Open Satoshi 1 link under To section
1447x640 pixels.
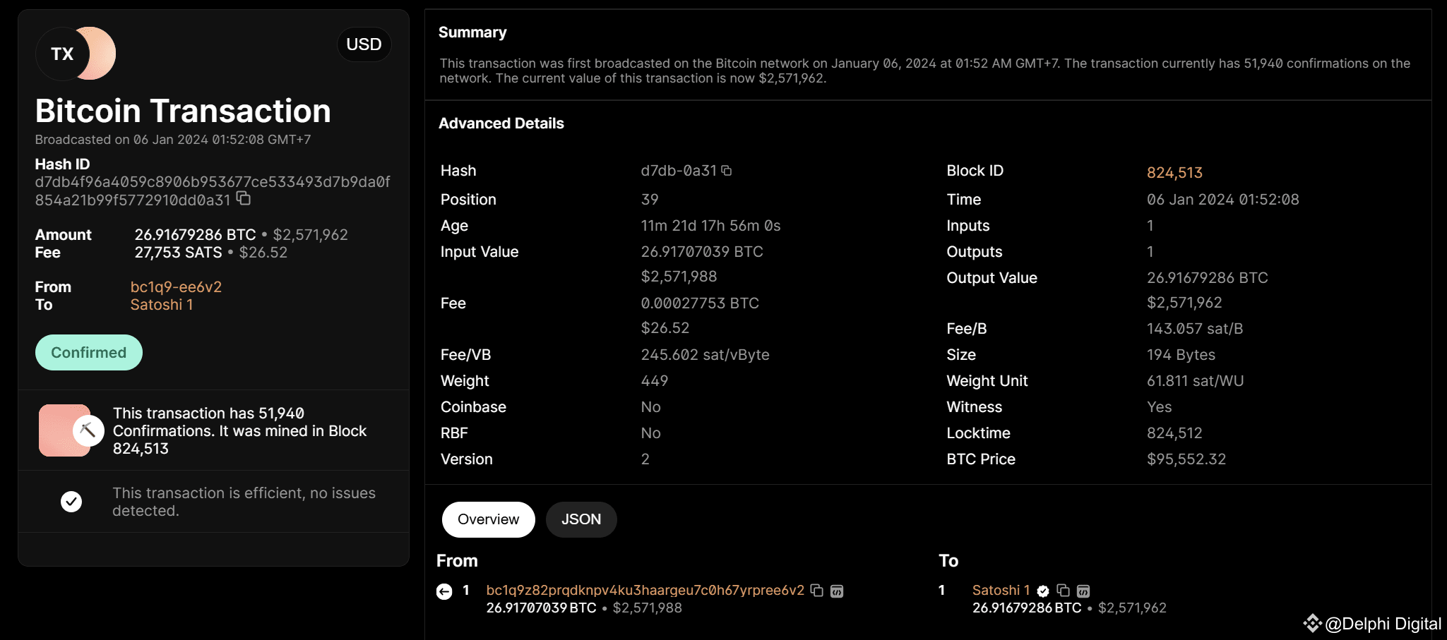tap(1000, 590)
